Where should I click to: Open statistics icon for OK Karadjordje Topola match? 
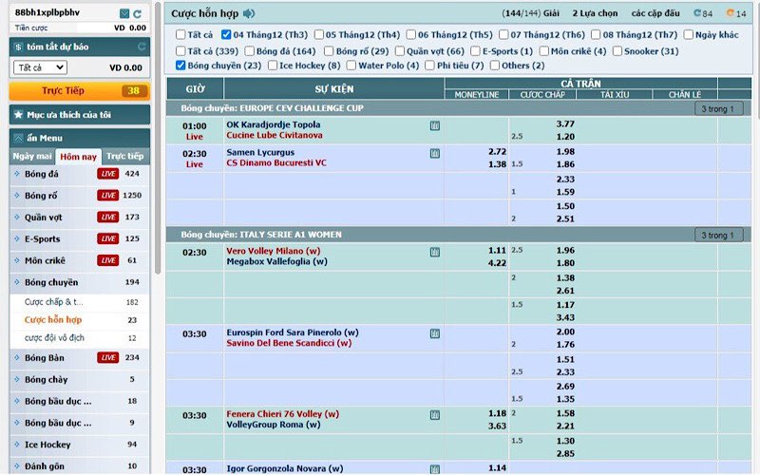point(435,125)
